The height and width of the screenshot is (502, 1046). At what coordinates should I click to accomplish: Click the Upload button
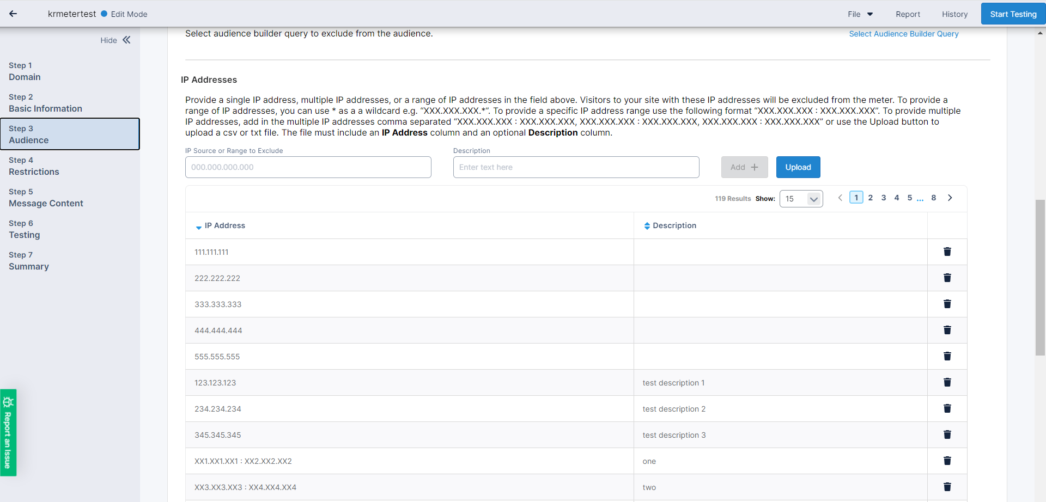(x=798, y=167)
